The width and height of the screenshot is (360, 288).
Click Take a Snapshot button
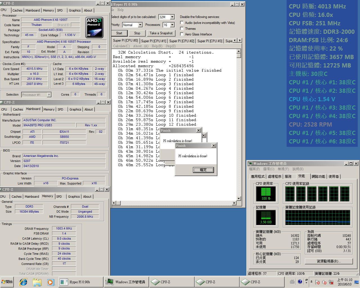click(161, 33)
